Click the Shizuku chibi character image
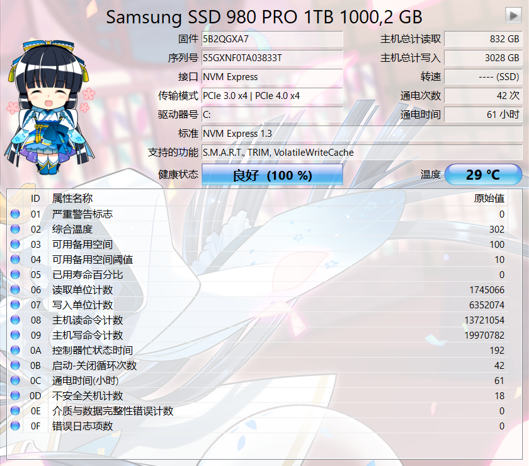 pos(50,107)
